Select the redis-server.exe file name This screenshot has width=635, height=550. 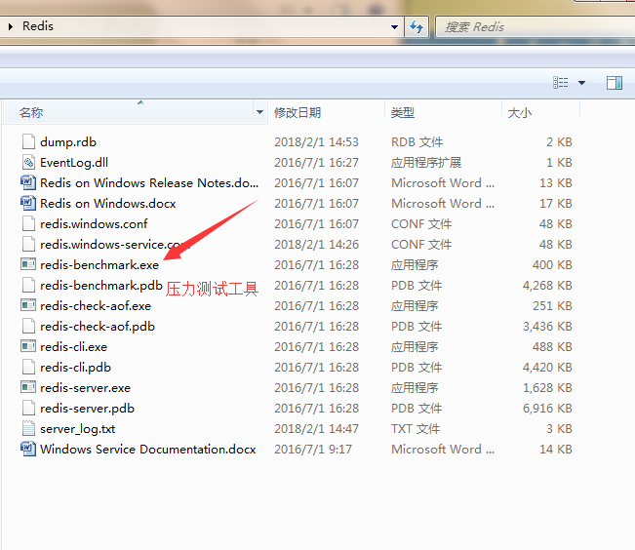click(86, 387)
